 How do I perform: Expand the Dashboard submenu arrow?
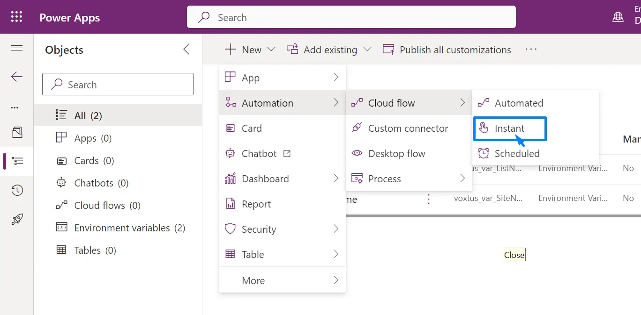336,179
